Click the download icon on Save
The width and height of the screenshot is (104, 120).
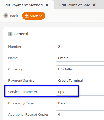[x=27, y=16]
